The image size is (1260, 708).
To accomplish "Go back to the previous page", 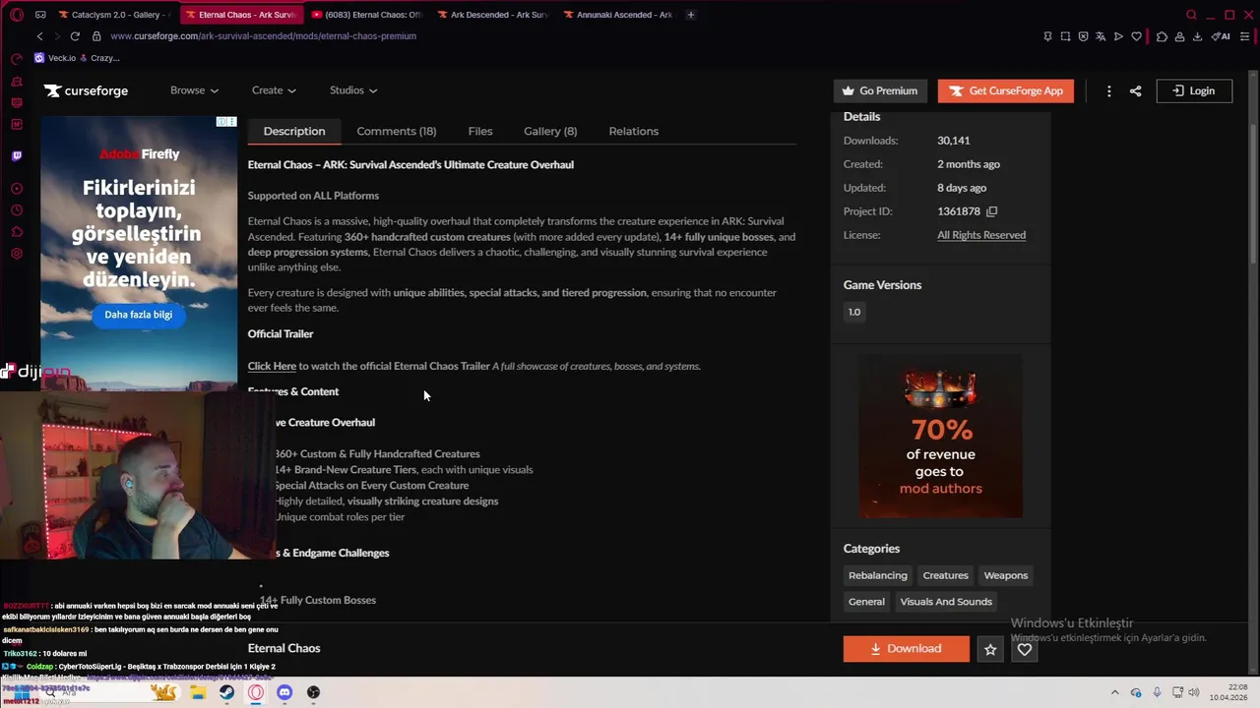I will 39,36.
